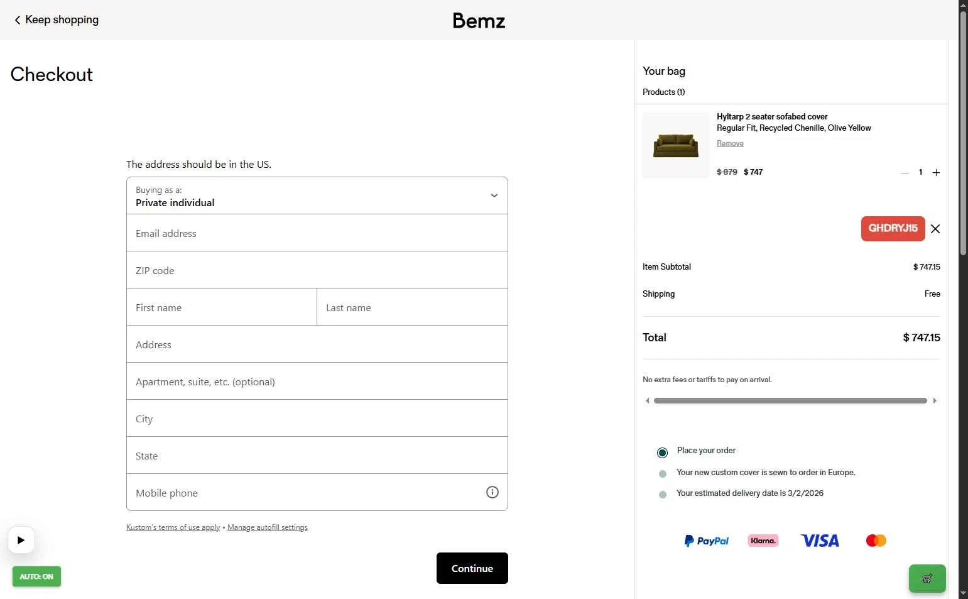Remove the GHDRYJ15 promo code
The image size is (968, 599).
point(935,229)
